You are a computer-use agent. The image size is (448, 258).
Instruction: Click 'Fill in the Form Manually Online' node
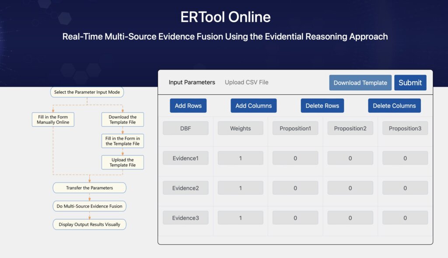(x=52, y=119)
